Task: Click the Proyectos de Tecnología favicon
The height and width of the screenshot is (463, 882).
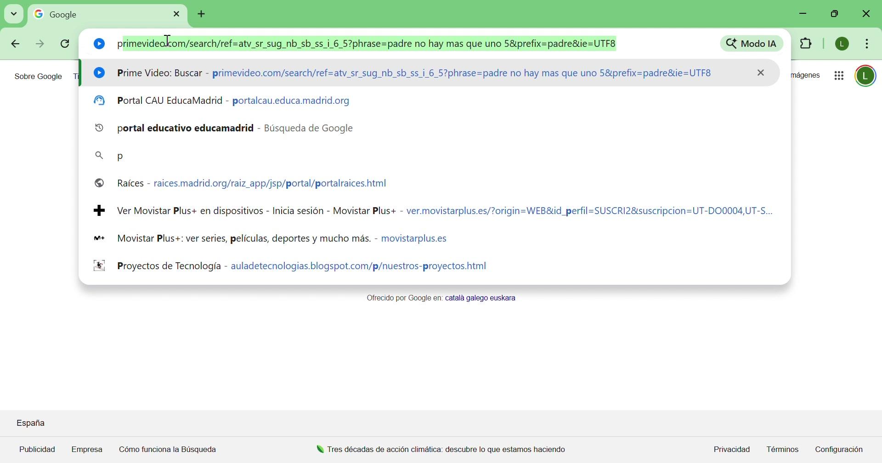Action: tap(99, 266)
